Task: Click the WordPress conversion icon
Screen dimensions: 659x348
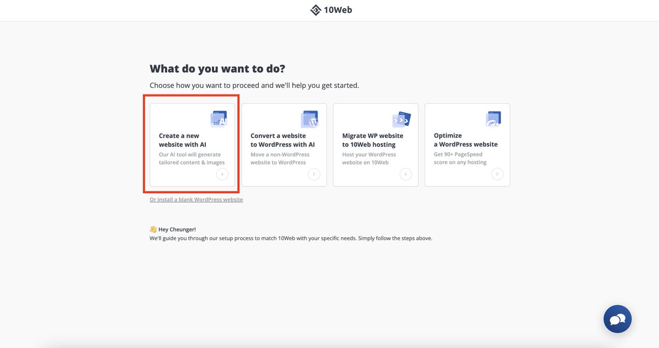Action: click(x=310, y=119)
